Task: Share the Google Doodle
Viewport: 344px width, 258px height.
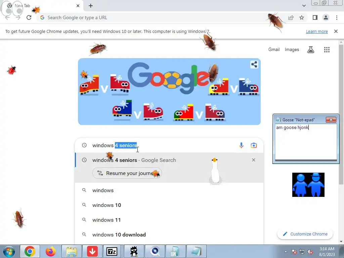Action: pos(254,64)
